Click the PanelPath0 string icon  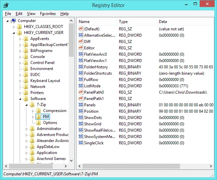[x=81, y=92]
